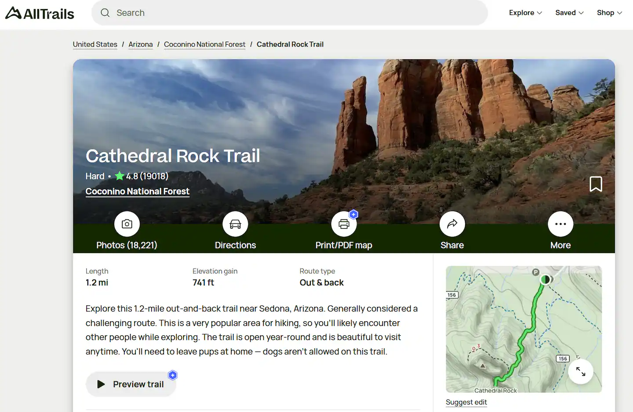633x412 pixels.
Task: Open Arizona breadcrumb link
Action: [141, 44]
